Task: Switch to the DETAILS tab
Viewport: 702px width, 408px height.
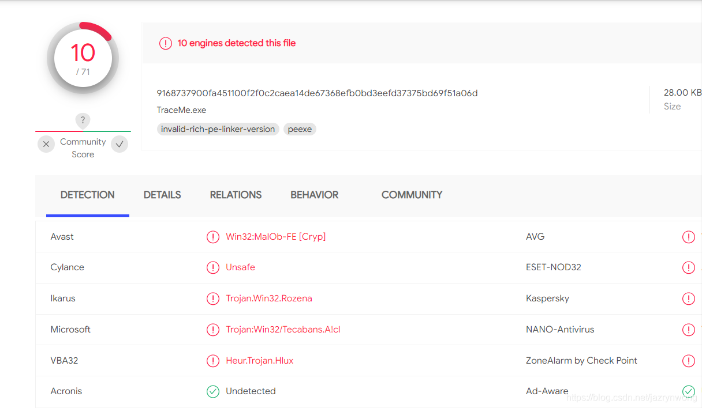Action: click(x=162, y=195)
